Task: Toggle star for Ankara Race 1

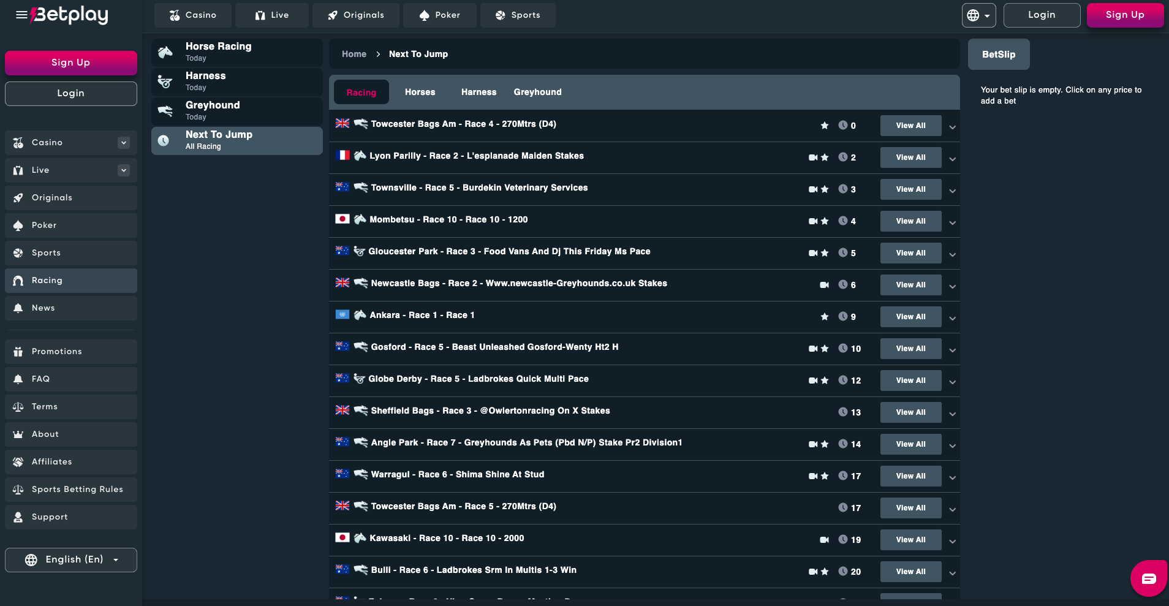Action: click(x=825, y=317)
